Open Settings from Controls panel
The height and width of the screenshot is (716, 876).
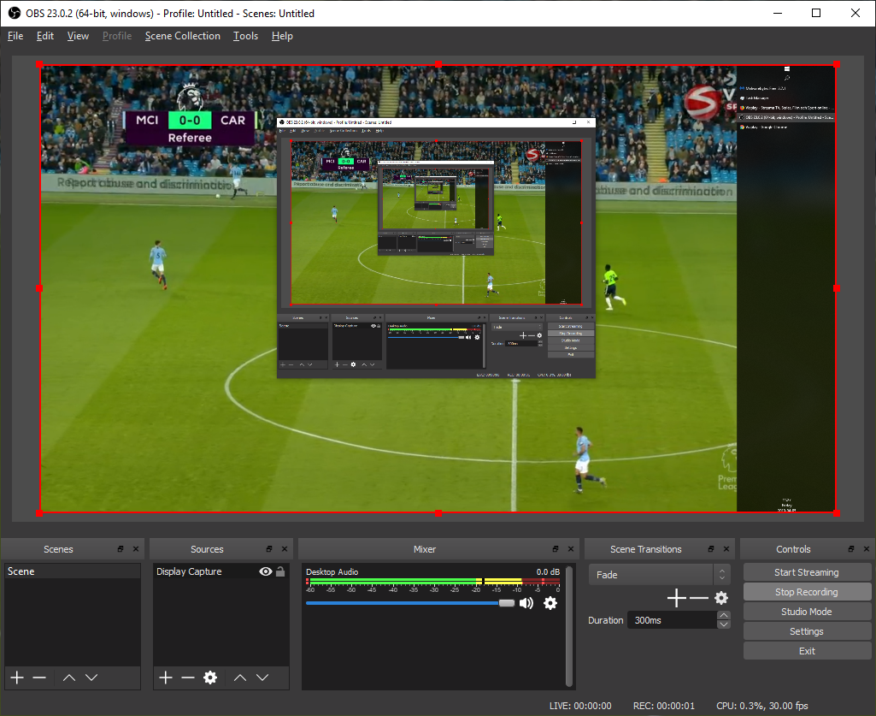pos(807,631)
